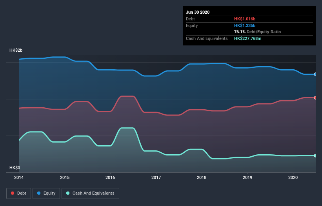Screen dimensions: 322x206
Task: Select the 2018 x-axis label
Action: pos(202,177)
